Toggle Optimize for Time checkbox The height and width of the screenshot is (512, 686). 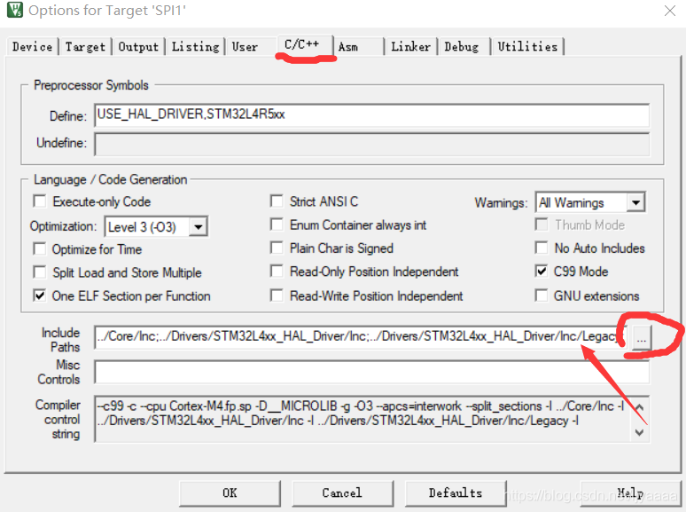pyautogui.click(x=40, y=249)
